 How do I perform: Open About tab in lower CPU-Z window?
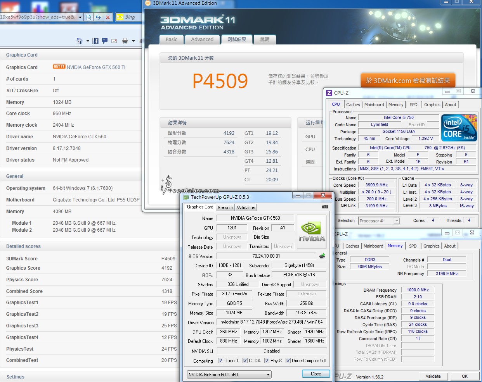(x=450, y=246)
